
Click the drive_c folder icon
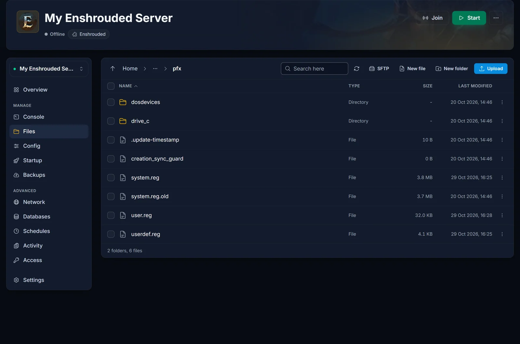(x=123, y=121)
